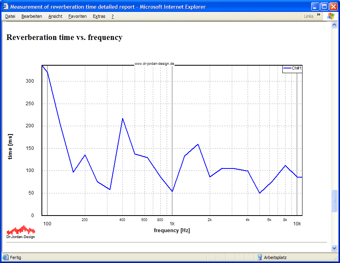Click the Arbeitsplatz zone icon in status bar
The height and width of the screenshot is (263, 340).
(x=259, y=257)
